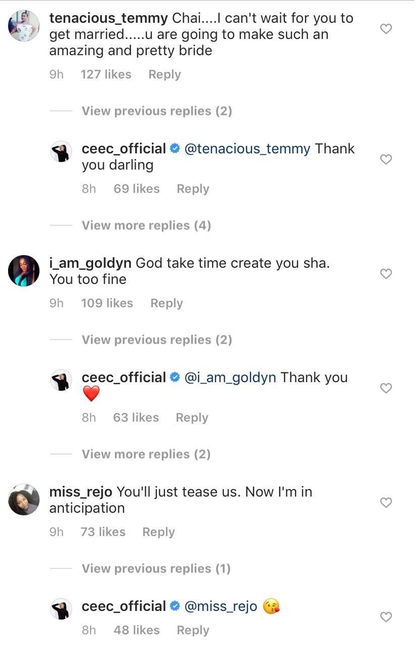Heart ceec_official's kiss emoji reply

tap(386, 617)
